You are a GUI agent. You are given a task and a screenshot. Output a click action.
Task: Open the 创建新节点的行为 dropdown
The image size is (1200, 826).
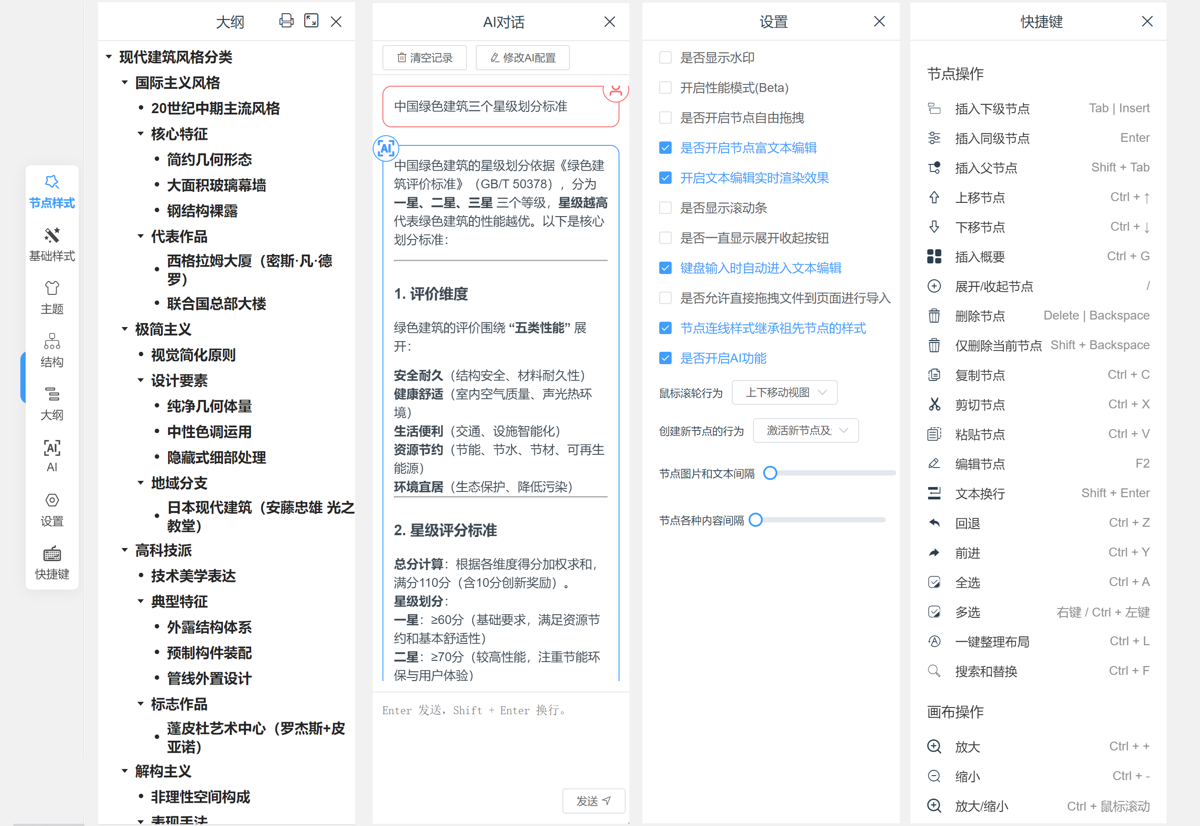click(806, 430)
